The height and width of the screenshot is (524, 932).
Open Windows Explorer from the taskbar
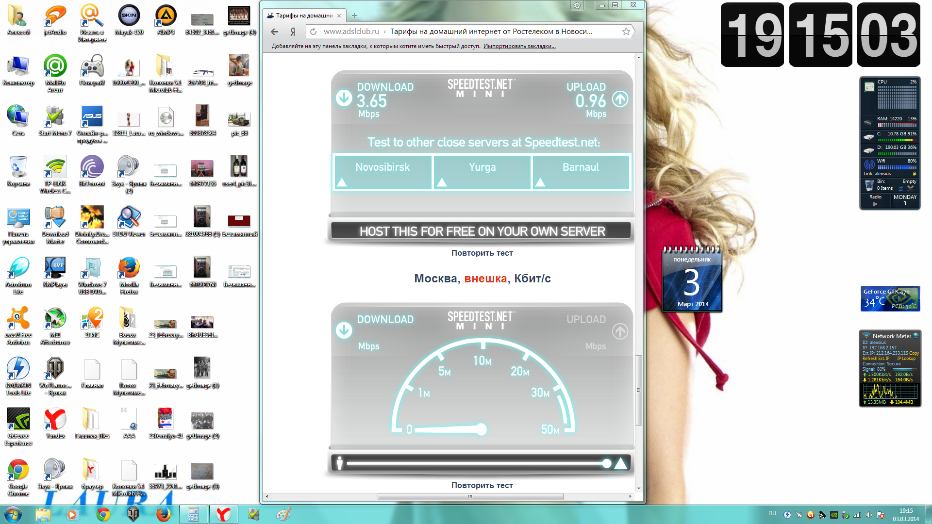pyautogui.click(x=43, y=514)
